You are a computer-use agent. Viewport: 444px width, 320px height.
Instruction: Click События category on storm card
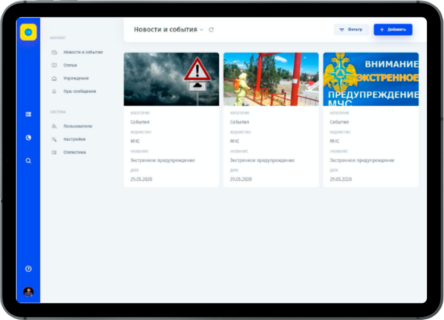click(140, 122)
